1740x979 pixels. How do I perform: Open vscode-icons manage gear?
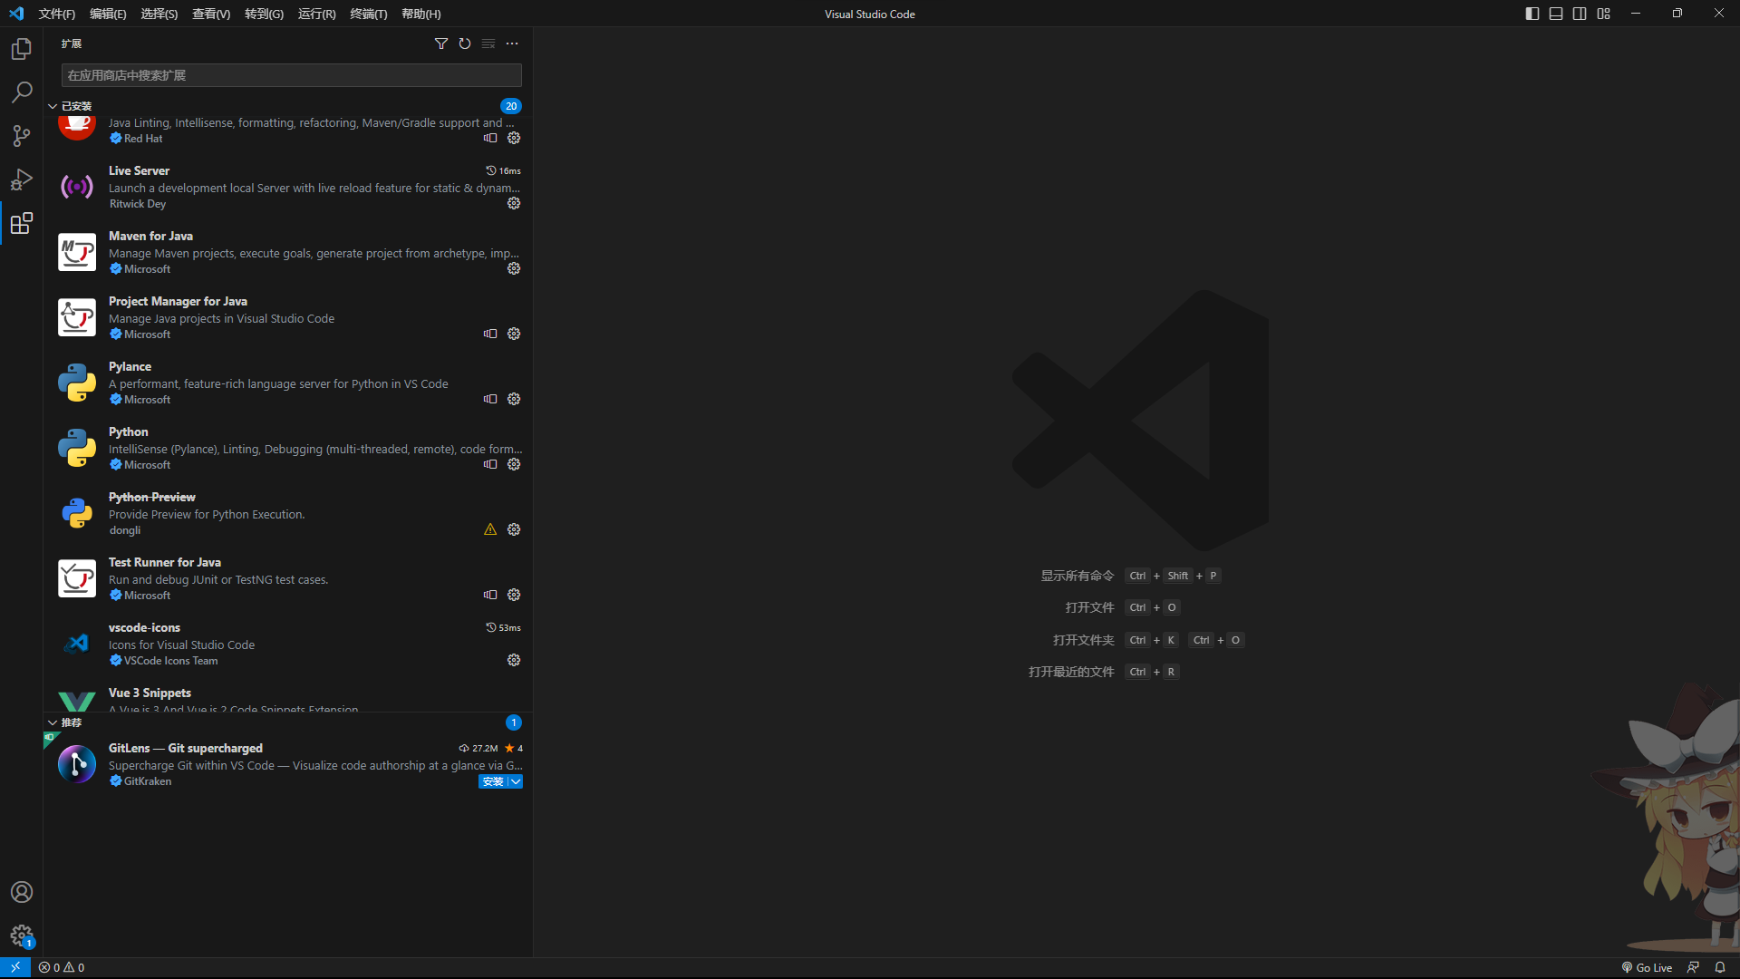pyautogui.click(x=514, y=660)
